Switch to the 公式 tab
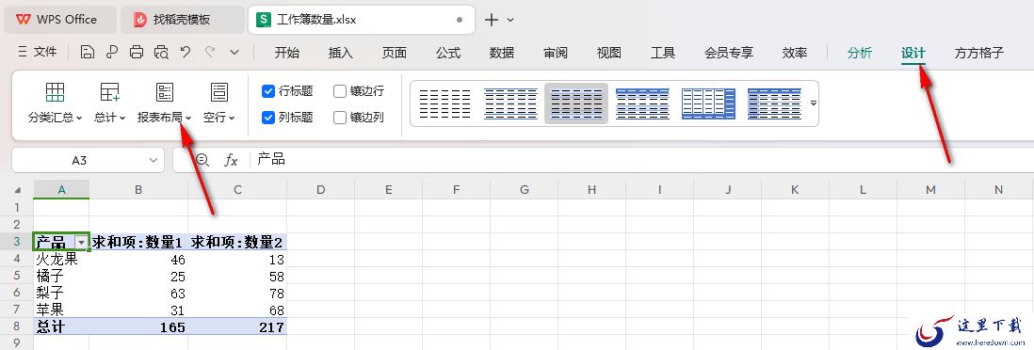1034x350 pixels. coord(448,54)
